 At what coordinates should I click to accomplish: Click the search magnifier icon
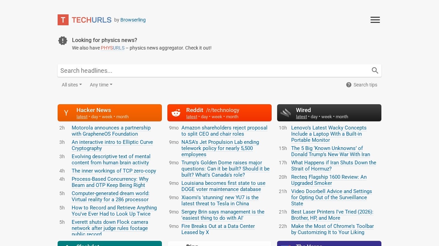tap(375, 71)
